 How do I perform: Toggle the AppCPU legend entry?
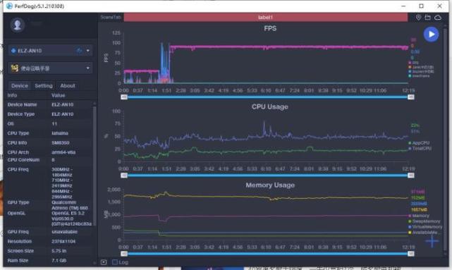(x=419, y=143)
